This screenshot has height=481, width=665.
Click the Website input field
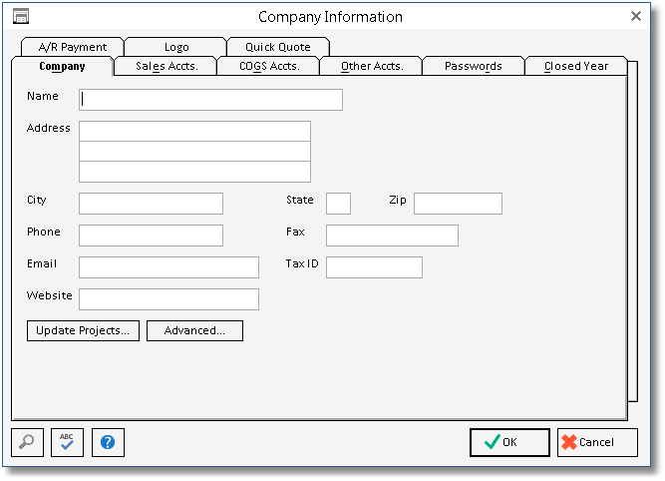coord(168,299)
